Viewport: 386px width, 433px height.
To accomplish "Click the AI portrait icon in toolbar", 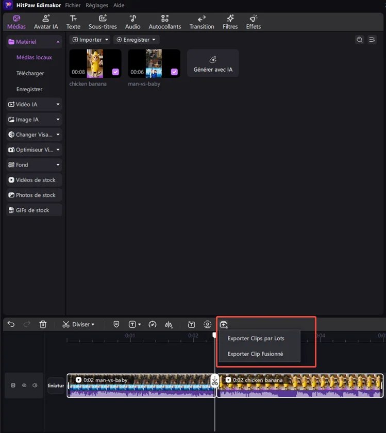I will pyautogui.click(x=207, y=324).
